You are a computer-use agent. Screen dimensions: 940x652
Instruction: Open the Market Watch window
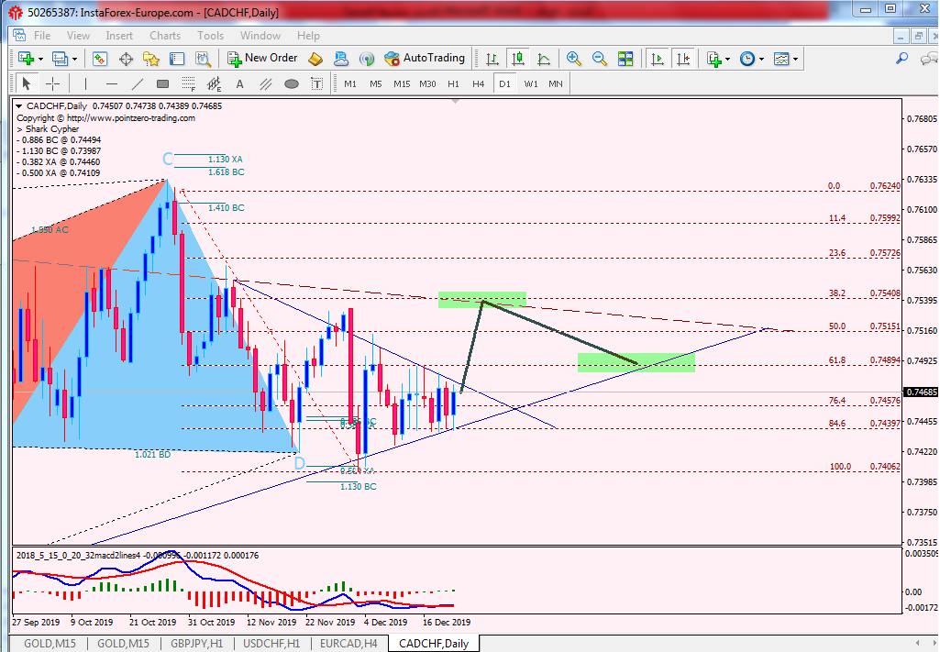100,59
